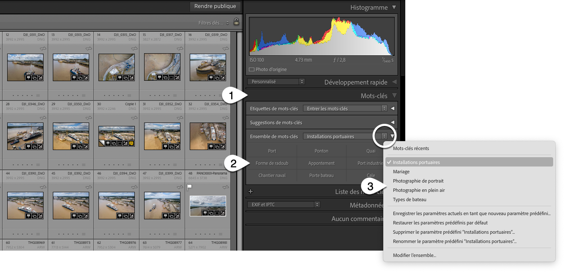This screenshot has height=273, width=565.
Task: Click crop badge on PANO0001-Panorama thumbnail
Action: (217, 213)
